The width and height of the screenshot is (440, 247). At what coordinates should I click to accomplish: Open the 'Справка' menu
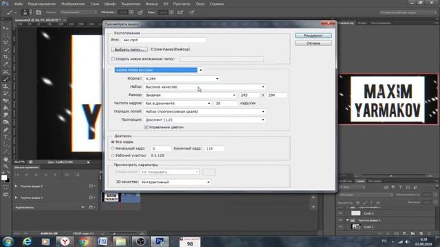pyautogui.click(x=217, y=4)
